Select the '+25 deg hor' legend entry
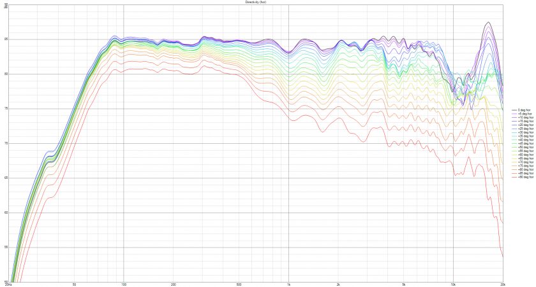The height and width of the screenshot is (287, 536). [x=523, y=129]
